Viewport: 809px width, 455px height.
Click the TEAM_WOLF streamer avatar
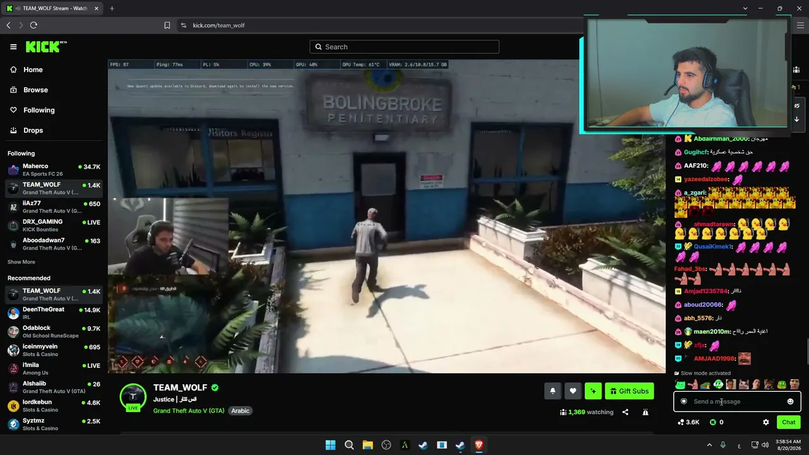pyautogui.click(x=133, y=397)
